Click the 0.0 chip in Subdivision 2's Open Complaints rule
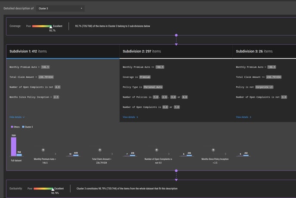Screen dimensions: 296x198 pos(165,107)
